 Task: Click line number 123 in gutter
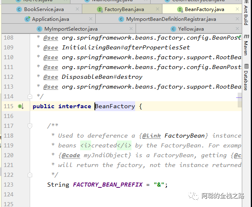9,185
